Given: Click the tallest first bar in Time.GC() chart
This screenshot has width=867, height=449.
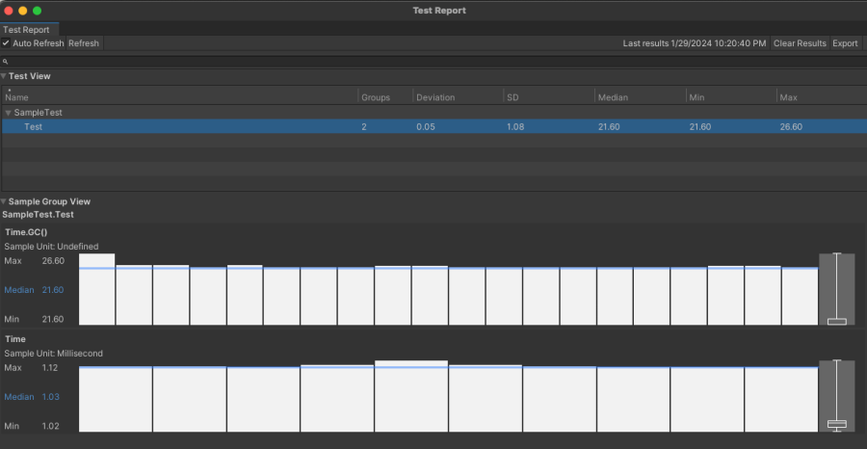Looking at the screenshot, I should click(x=96, y=289).
